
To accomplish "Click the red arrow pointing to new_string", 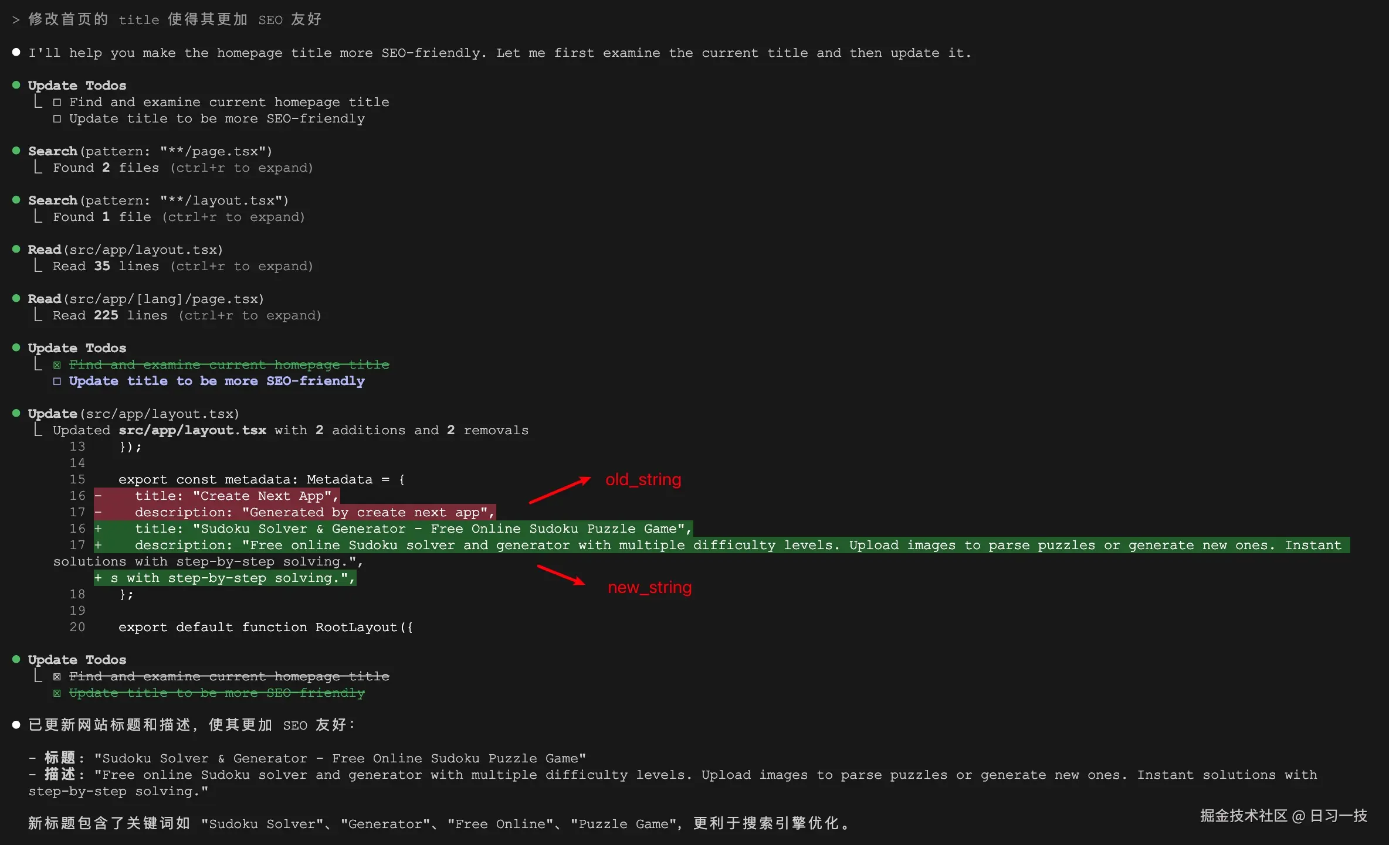I will (560, 575).
